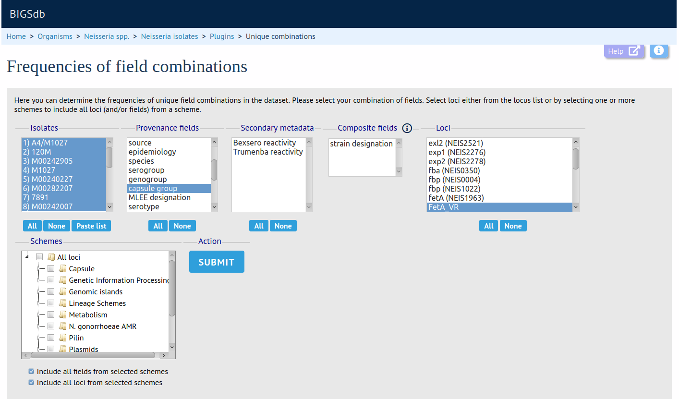Click the Capsule scheme folder icon
The image size is (679, 399).
[62, 269]
